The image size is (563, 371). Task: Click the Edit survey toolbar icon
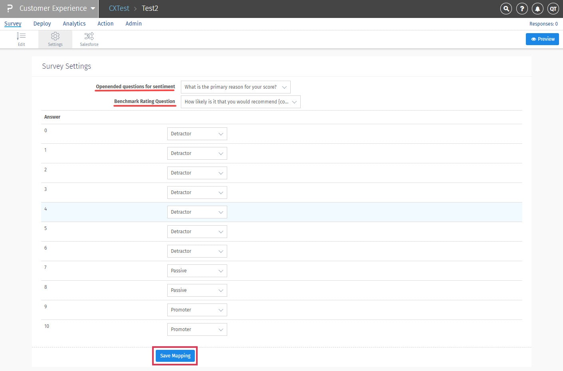click(21, 39)
